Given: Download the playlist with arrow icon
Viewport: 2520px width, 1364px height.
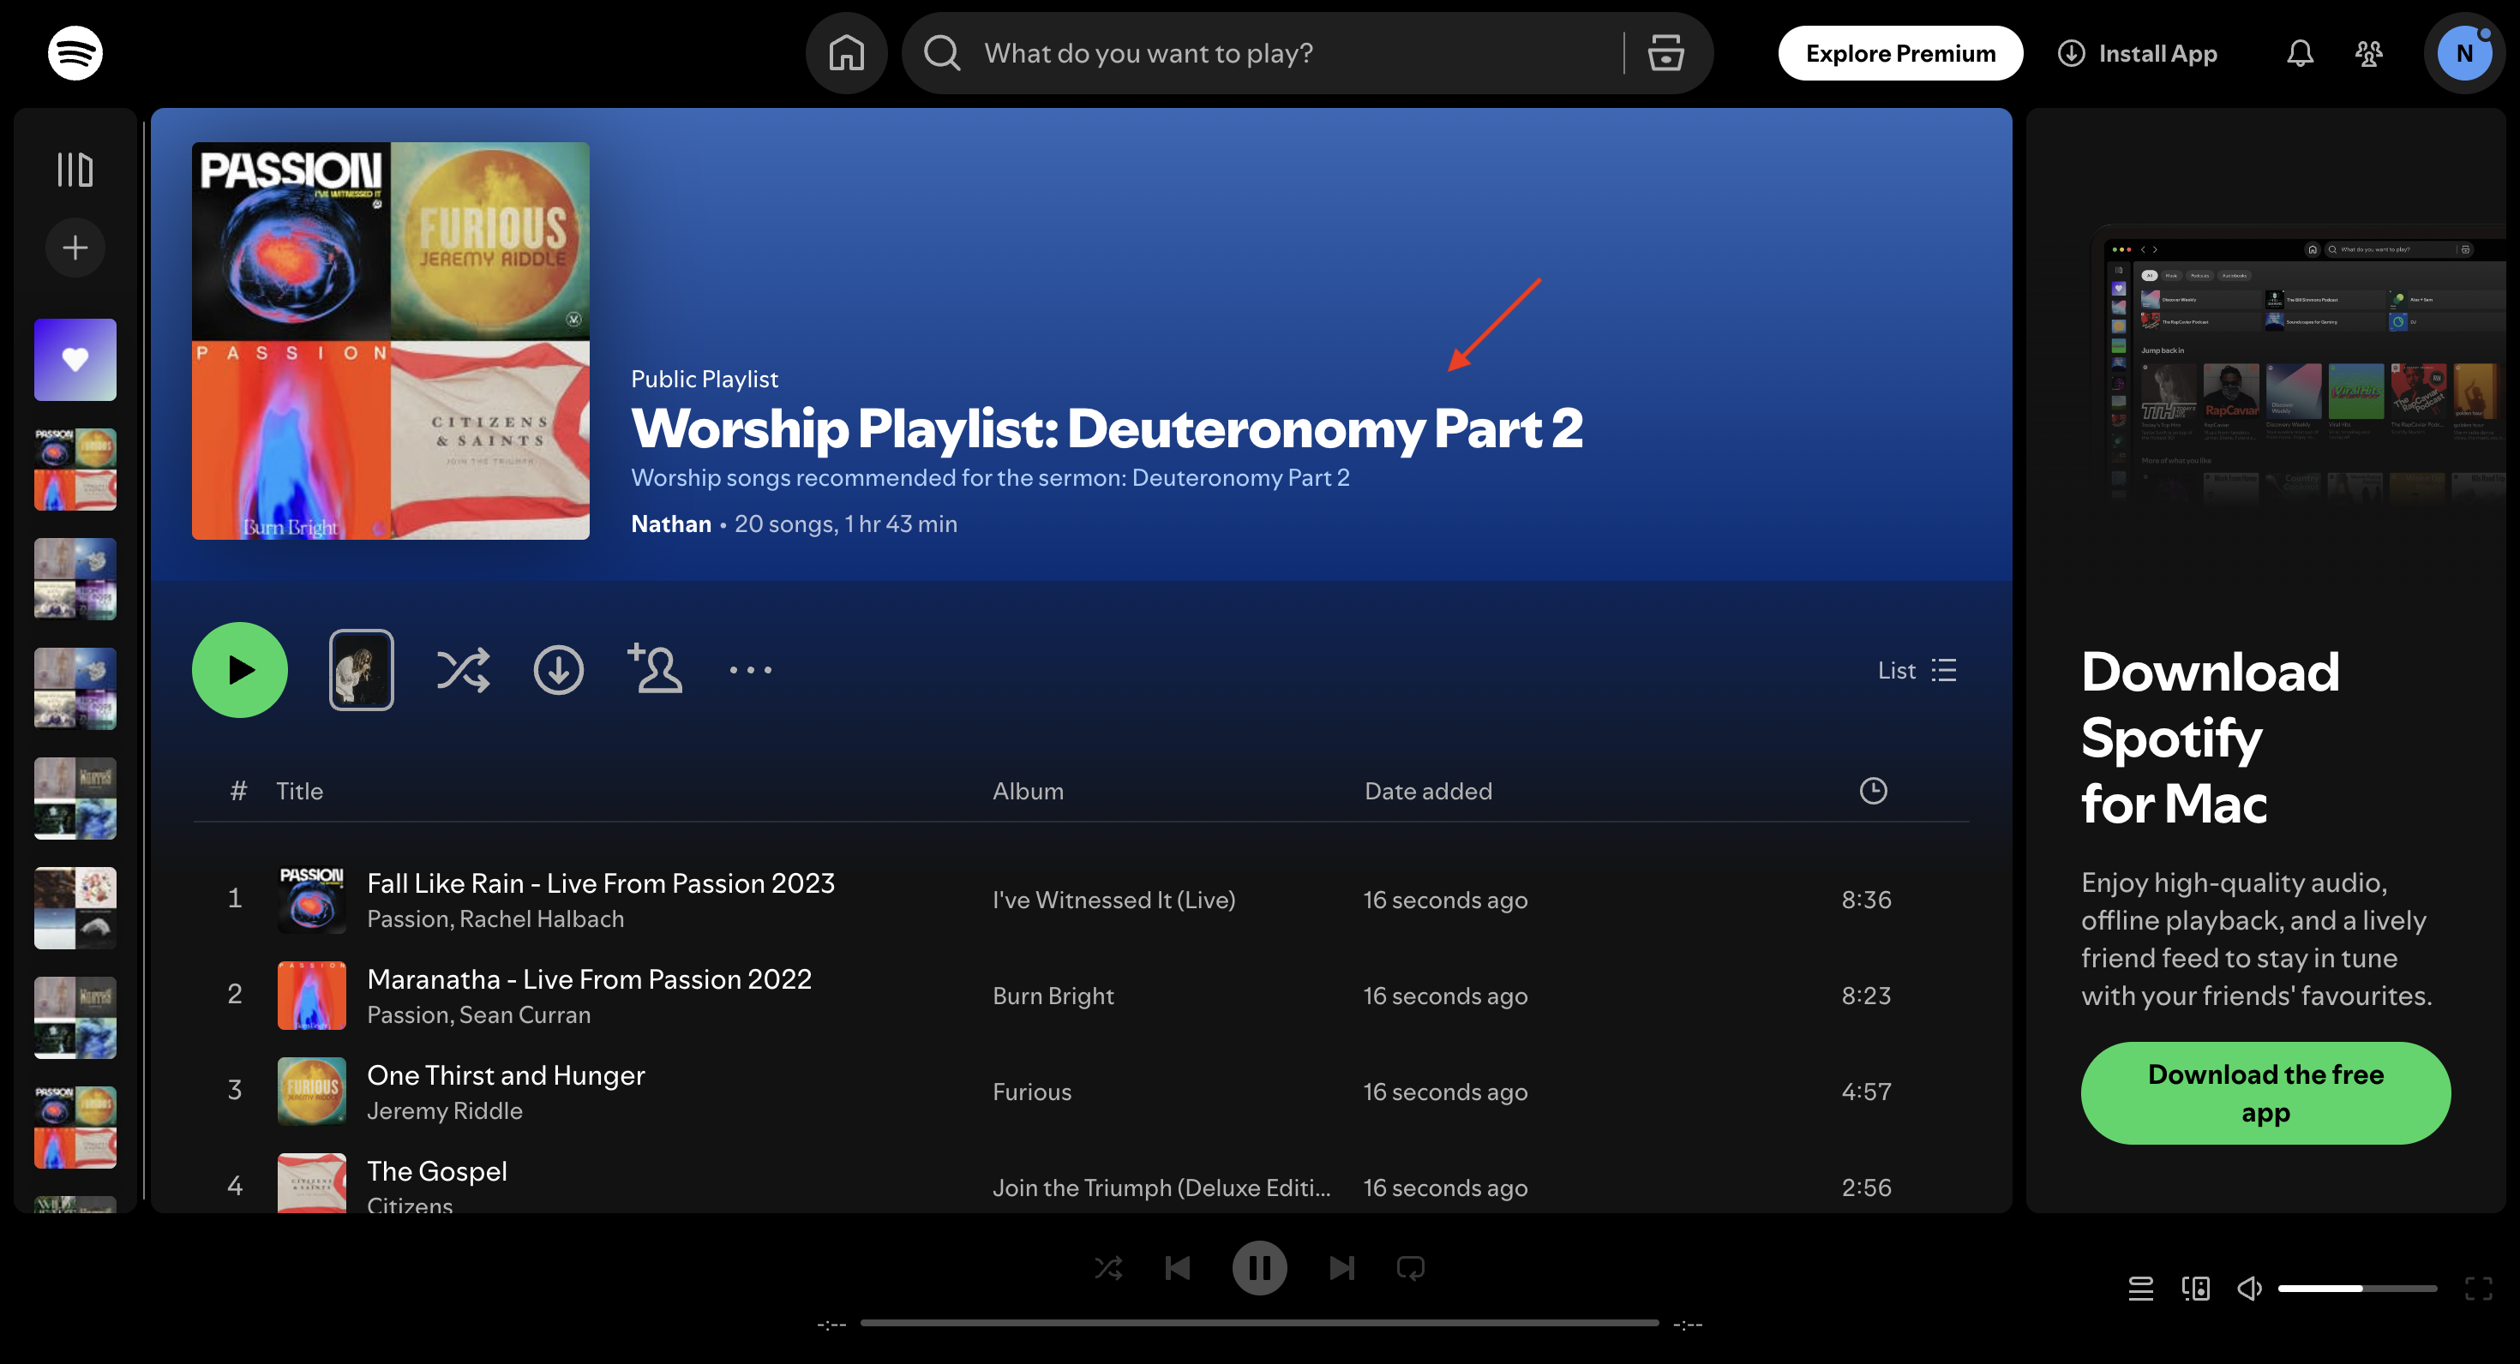Looking at the screenshot, I should coord(559,670).
